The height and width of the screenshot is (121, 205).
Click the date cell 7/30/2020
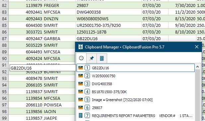[182, 6]
